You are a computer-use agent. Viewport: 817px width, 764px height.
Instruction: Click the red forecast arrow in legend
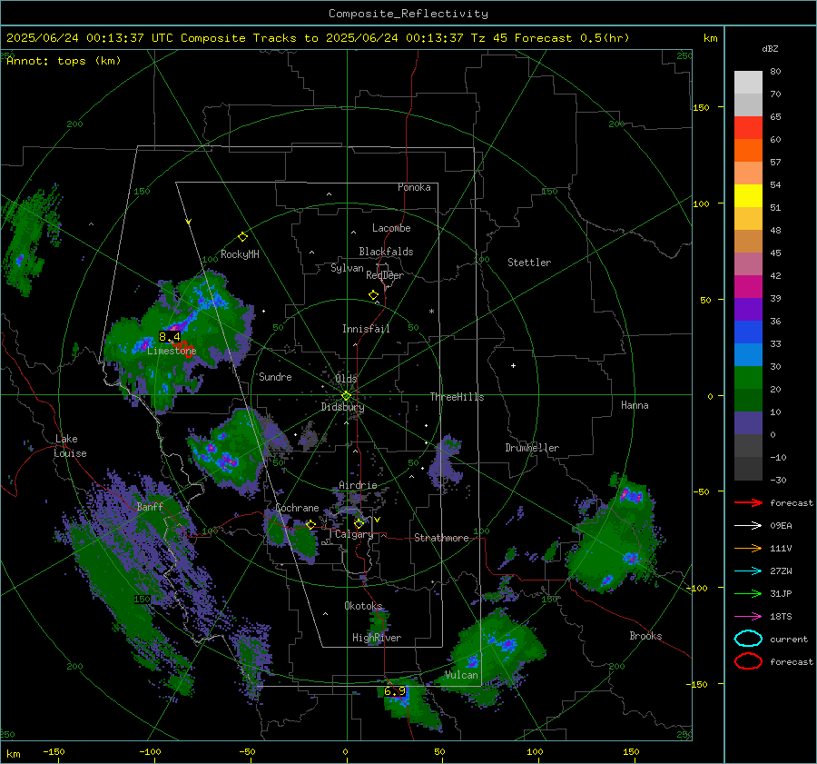(x=748, y=502)
